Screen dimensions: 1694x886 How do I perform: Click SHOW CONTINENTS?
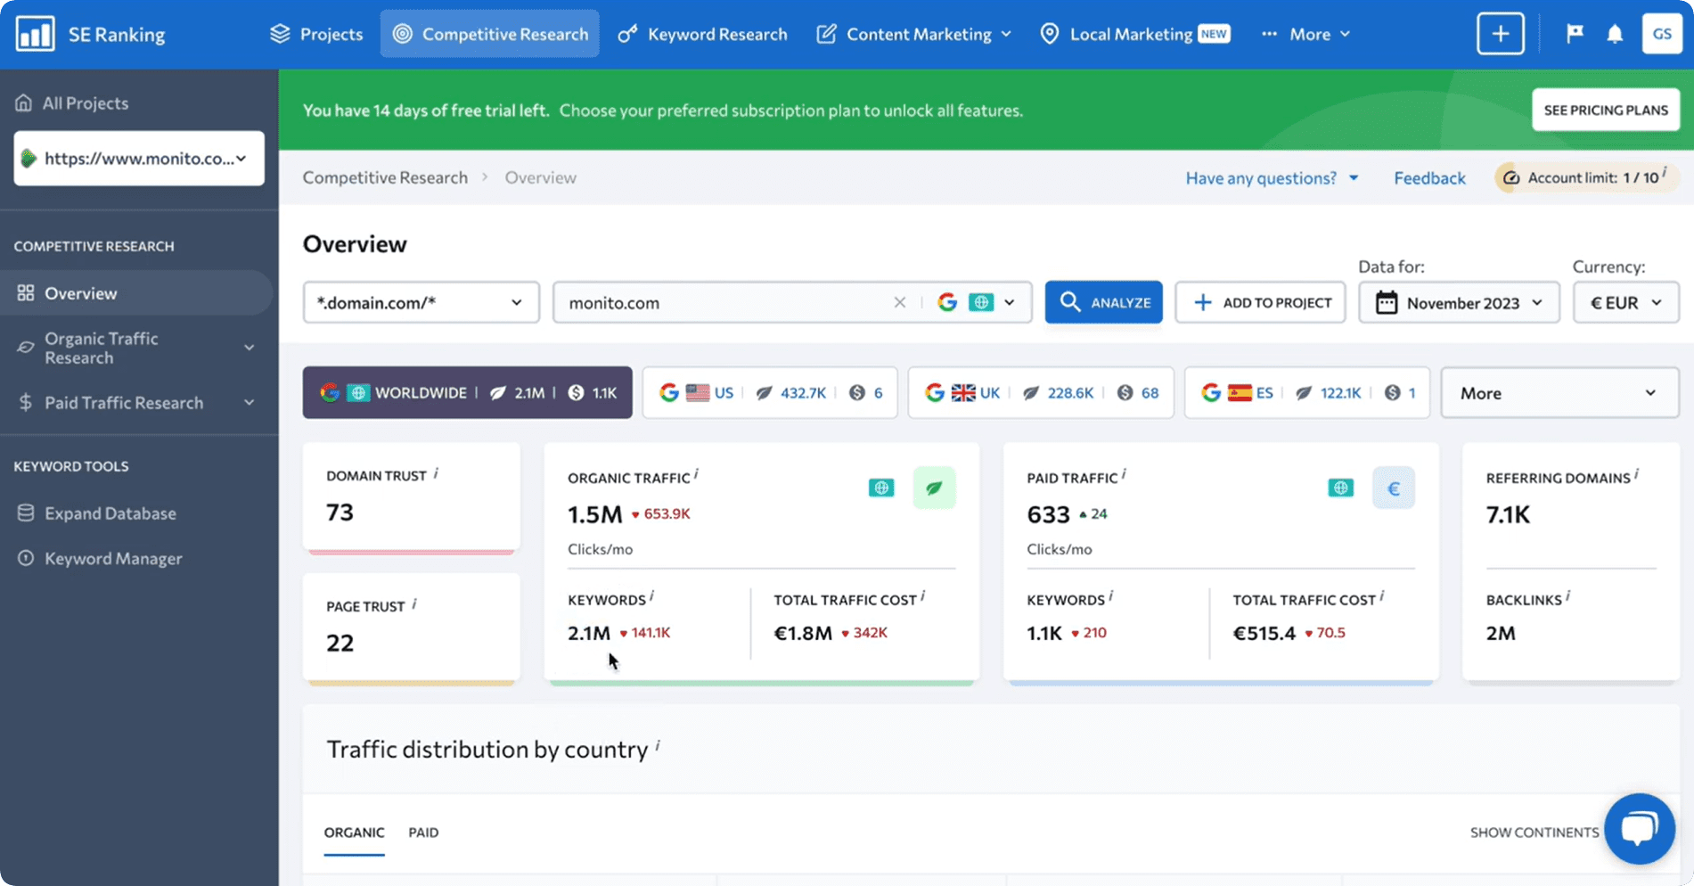(x=1534, y=833)
